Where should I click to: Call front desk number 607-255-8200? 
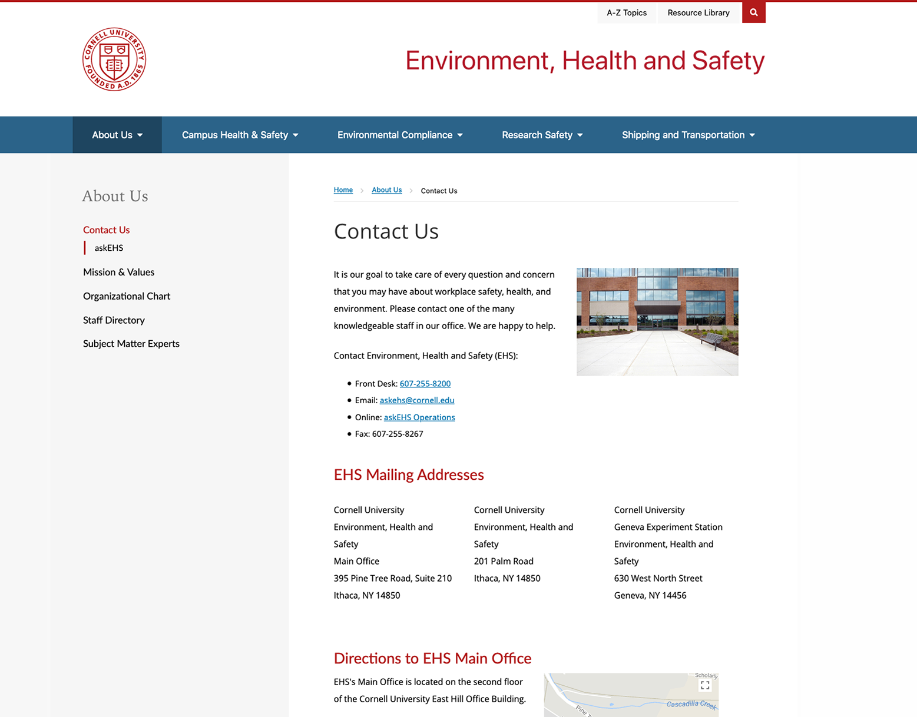pos(425,383)
